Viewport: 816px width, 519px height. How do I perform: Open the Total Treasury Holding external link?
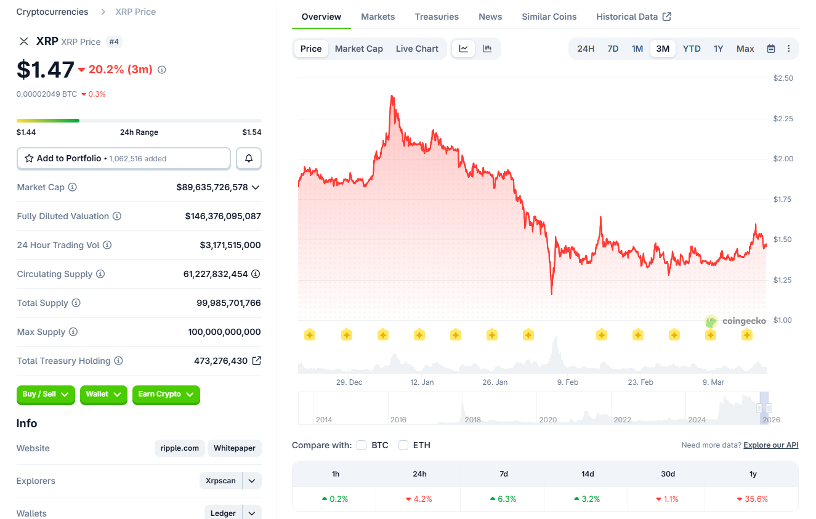(257, 361)
